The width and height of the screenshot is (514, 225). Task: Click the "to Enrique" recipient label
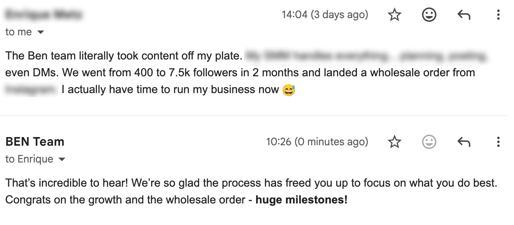(29, 159)
